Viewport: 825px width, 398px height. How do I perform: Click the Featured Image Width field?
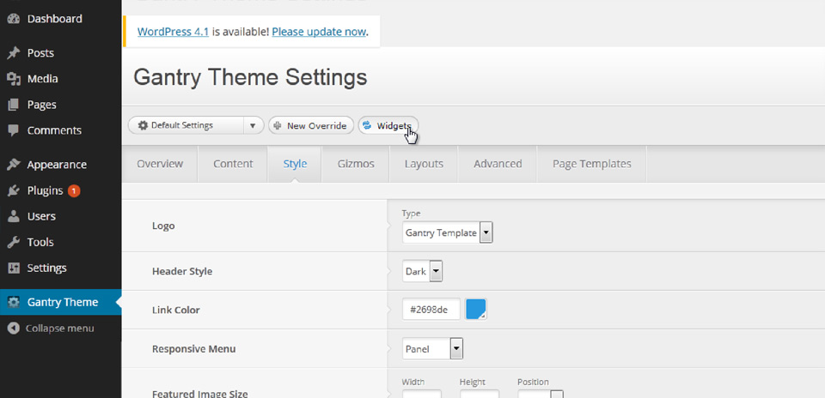[422, 394]
